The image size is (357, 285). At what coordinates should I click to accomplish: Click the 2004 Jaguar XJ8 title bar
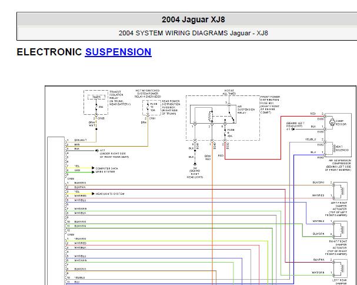click(187, 18)
